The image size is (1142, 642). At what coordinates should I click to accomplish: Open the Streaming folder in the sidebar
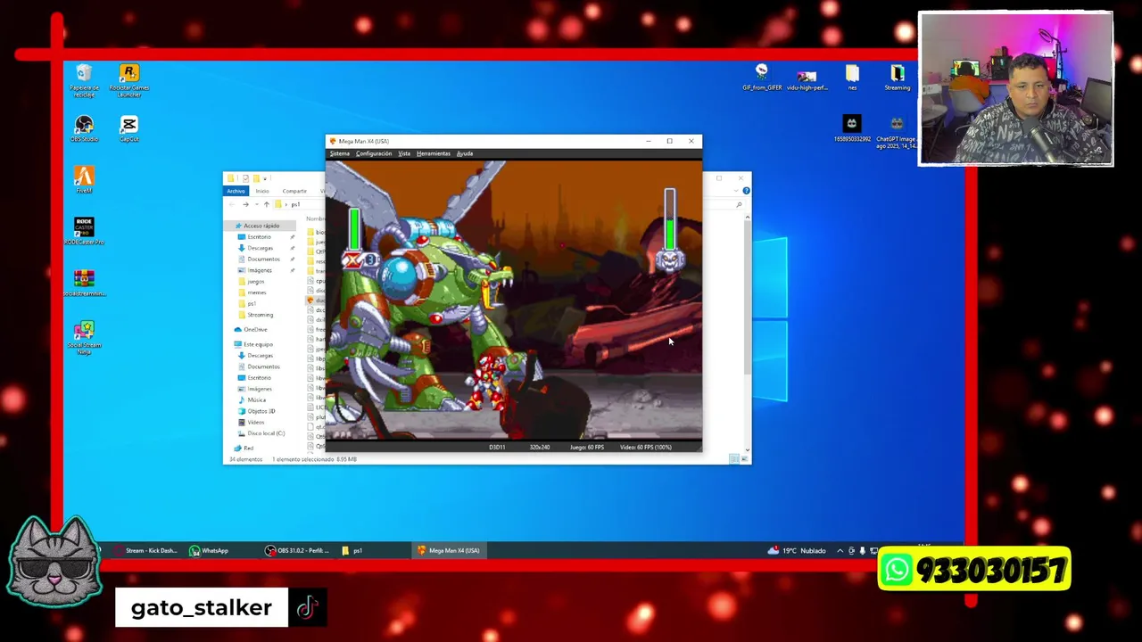pyautogui.click(x=260, y=315)
